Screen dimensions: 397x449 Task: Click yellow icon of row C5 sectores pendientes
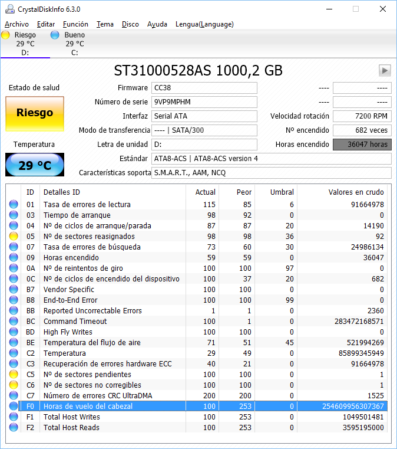tap(14, 374)
